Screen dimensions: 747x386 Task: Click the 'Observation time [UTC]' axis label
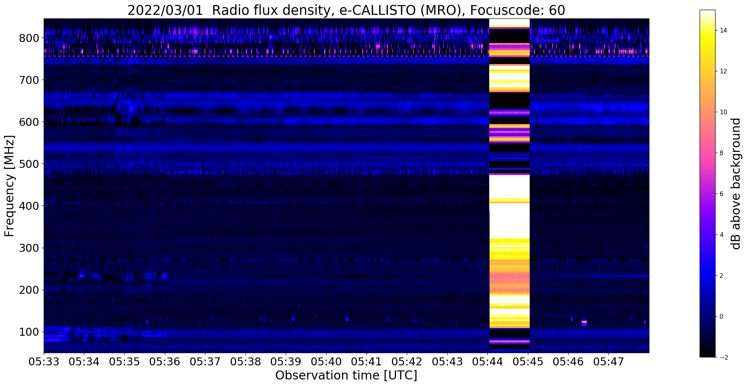pos(346,375)
